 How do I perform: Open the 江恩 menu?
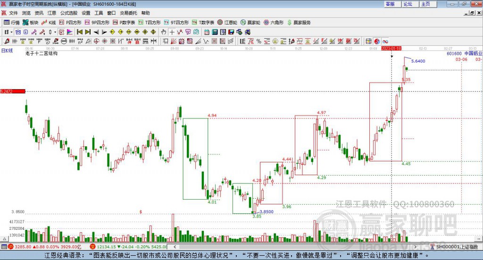[x=52, y=13]
